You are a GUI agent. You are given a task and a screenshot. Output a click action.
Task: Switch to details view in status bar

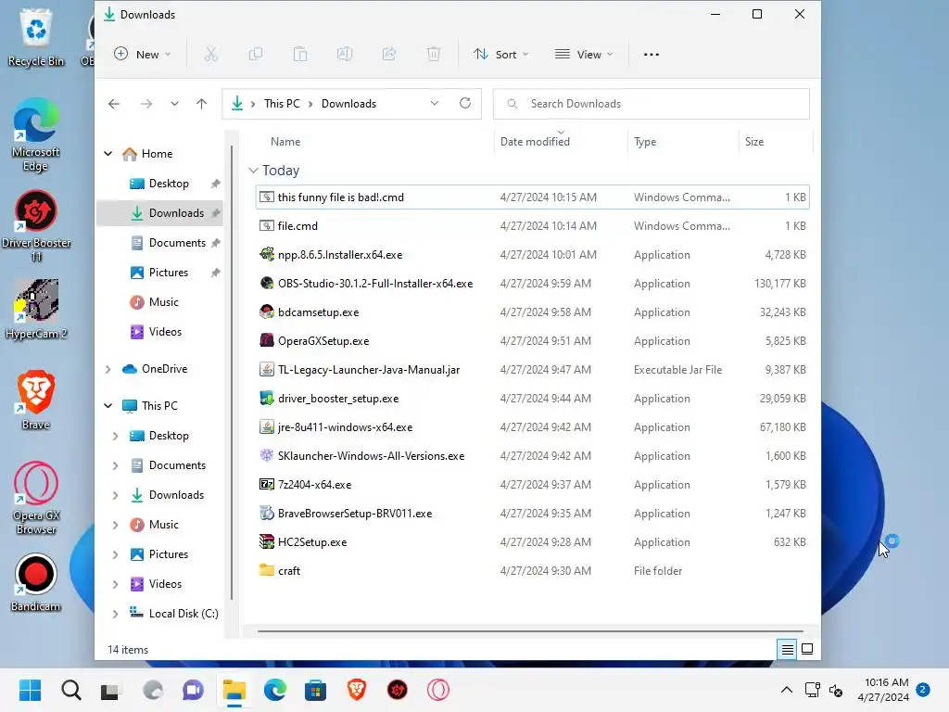click(787, 650)
